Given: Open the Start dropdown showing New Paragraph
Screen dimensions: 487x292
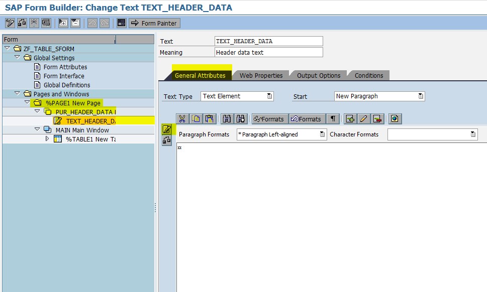Looking at the screenshot, I should click(421, 96).
